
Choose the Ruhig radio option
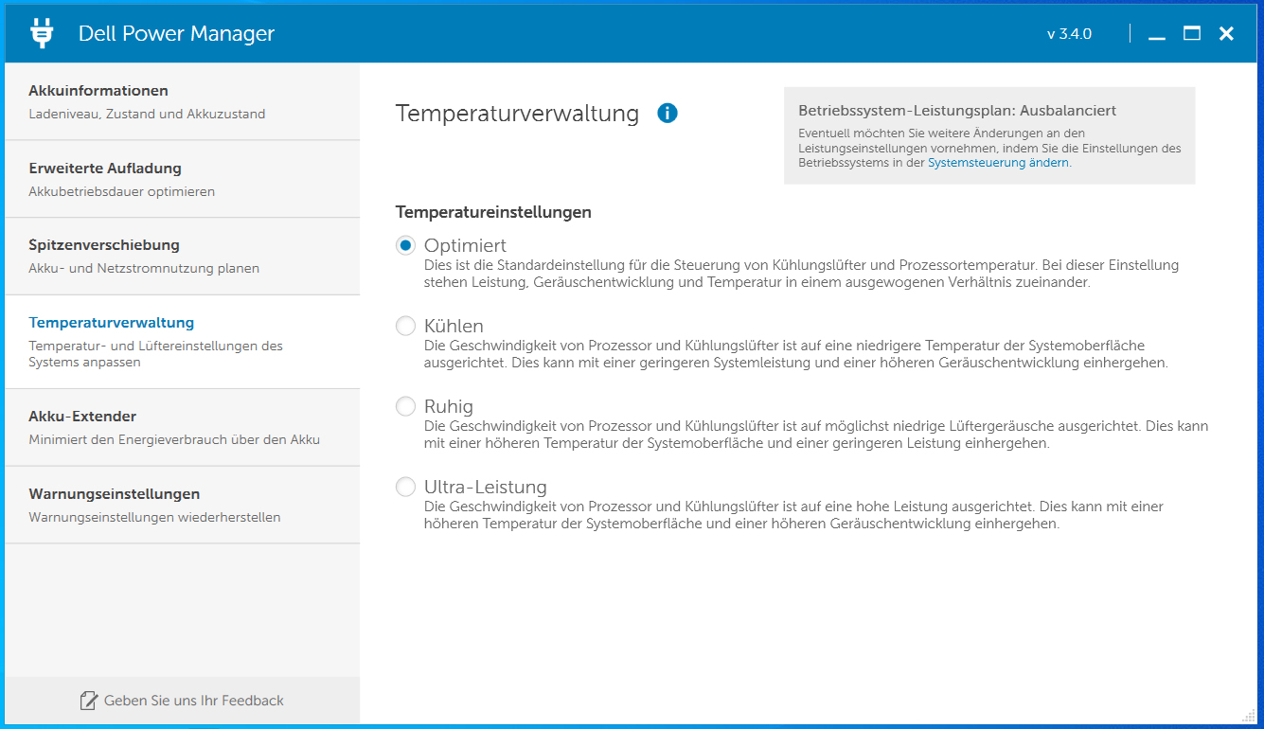click(406, 407)
